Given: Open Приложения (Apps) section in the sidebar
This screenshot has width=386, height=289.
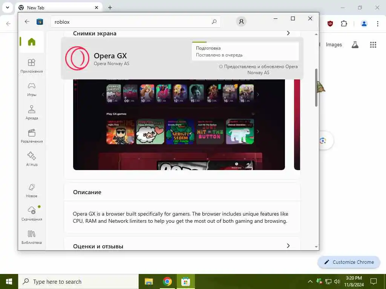Looking at the screenshot, I should click(32, 66).
